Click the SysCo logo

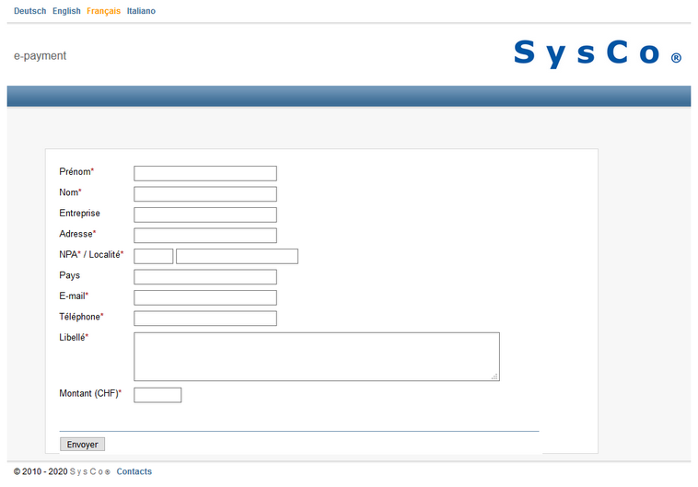pyautogui.click(x=597, y=53)
